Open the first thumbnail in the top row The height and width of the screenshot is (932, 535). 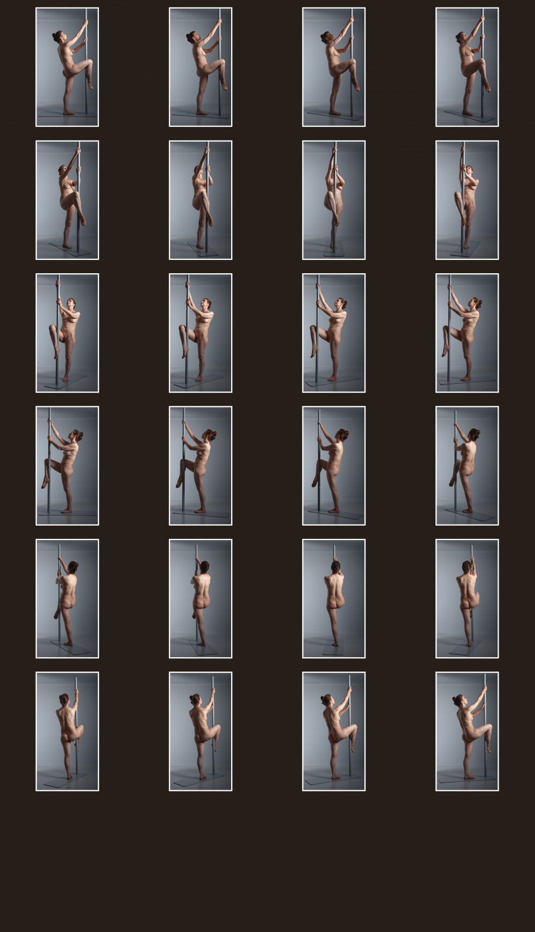[x=67, y=67]
